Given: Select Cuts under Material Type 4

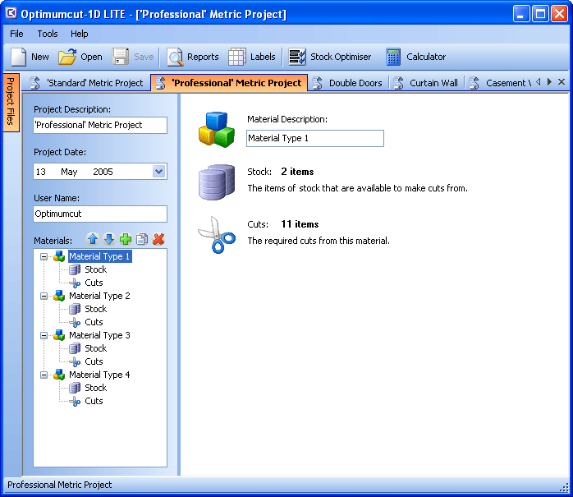Looking at the screenshot, I should coord(94,401).
